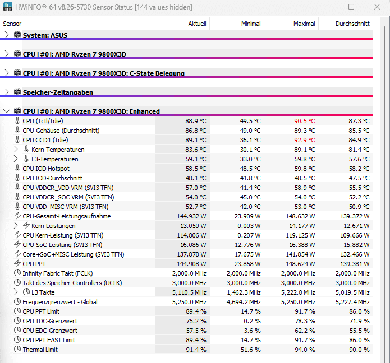Click the red 90.5 °C maximal value

pos(305,121)
